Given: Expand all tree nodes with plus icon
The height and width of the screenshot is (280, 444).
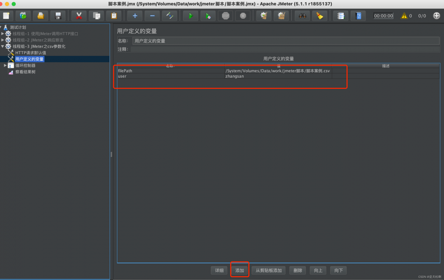Looking at the screenshot, I should pyautogui.click(x=135, y=16).
